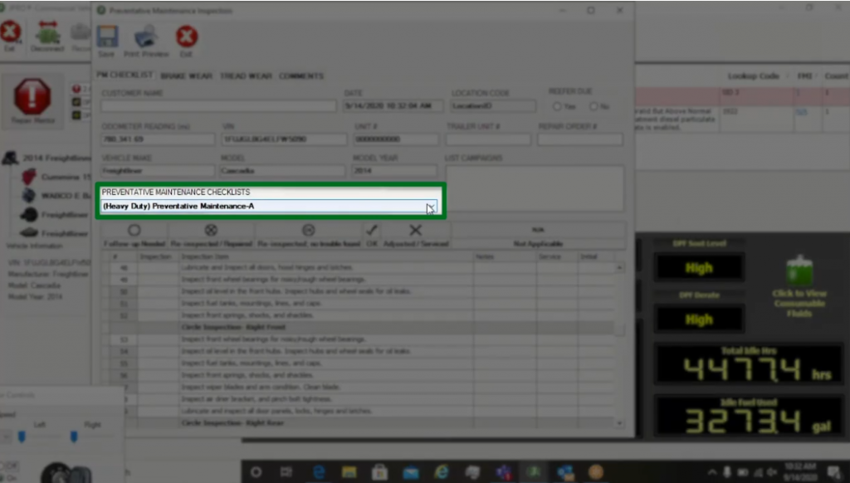This screenshot has width=850, height=483.
Task: Open Print Preview for the inspection
Action: pyautogui.click(x=146, y=37)
